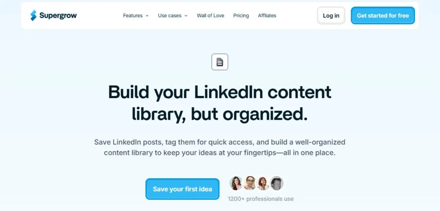Click the Supergrow brand name text

tap(58, 15)
